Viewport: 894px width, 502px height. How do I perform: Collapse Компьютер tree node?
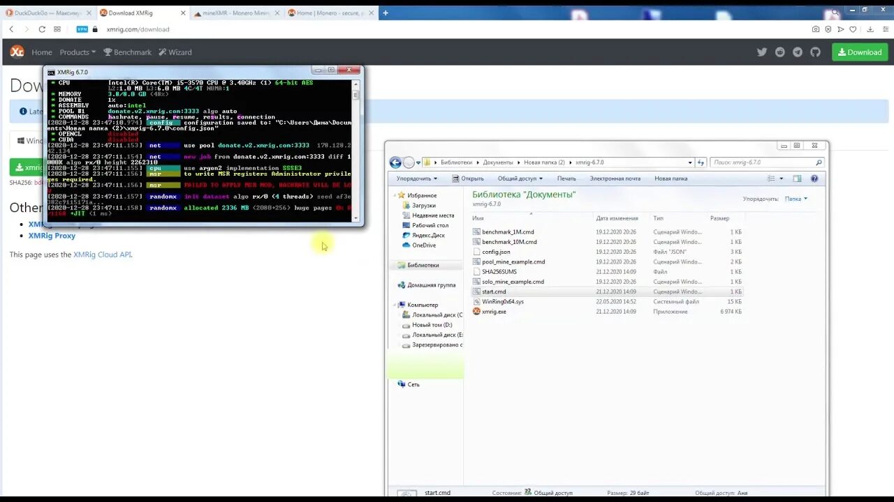pyautogui.click(x=395, y=305)
